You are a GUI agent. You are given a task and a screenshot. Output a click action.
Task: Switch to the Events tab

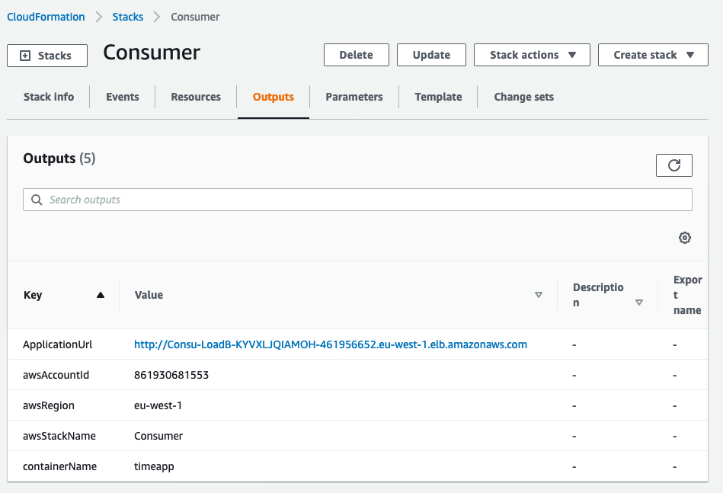122,97
